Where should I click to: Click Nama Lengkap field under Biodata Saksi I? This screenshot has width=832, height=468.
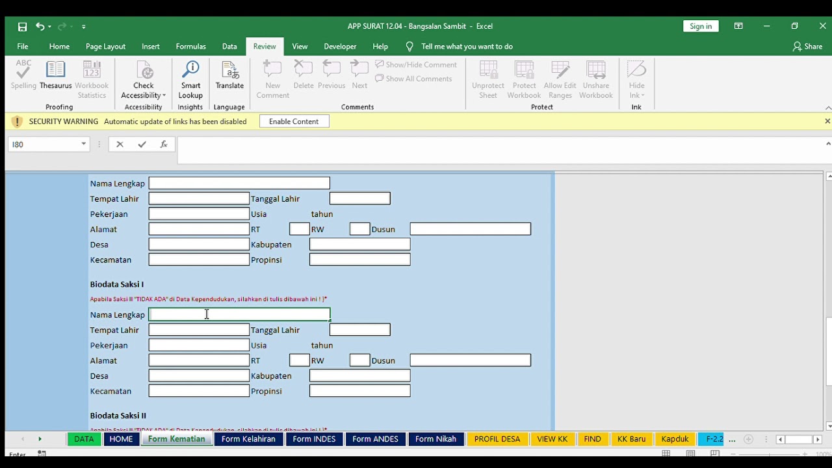(239, 315)
